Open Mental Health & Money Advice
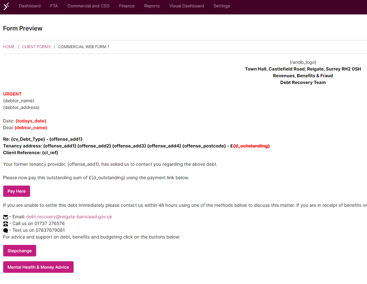Viewport: 367px width, 284px height. [38, 267]
